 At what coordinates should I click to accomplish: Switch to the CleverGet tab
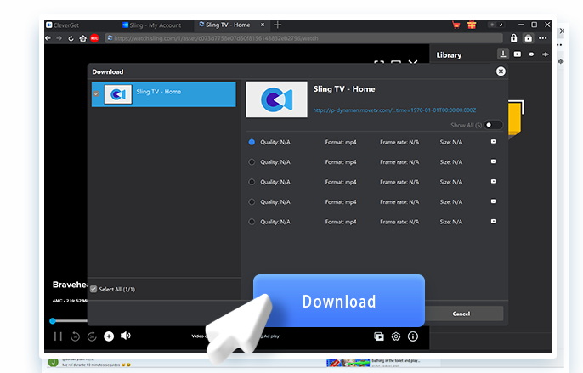click(x=63, y=25)
